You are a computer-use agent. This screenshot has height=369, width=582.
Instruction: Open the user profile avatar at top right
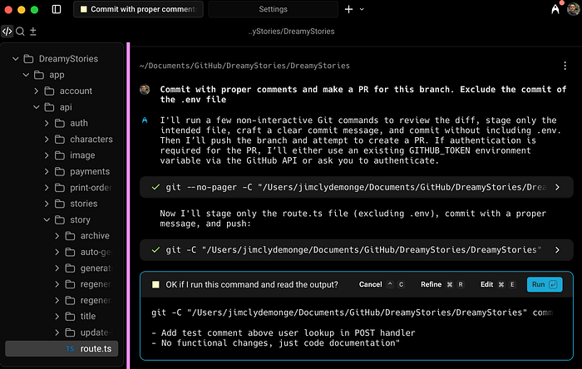coord(573,9)
